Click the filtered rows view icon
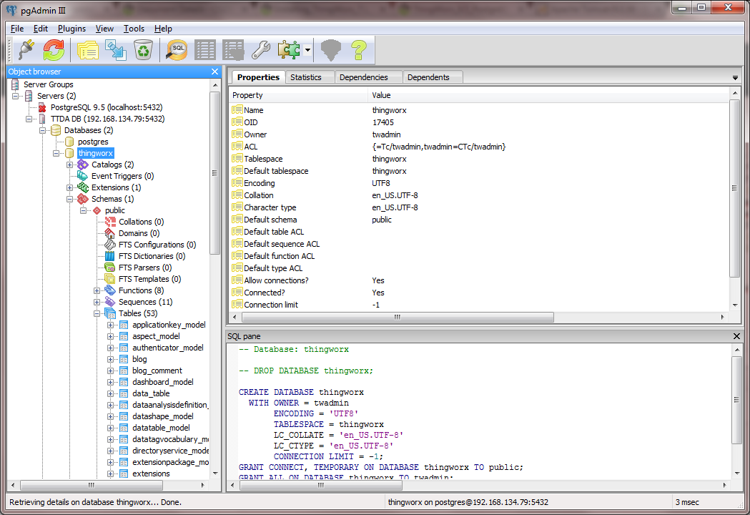The height and width of the screenshot is (515, 750). pos(233,50)
